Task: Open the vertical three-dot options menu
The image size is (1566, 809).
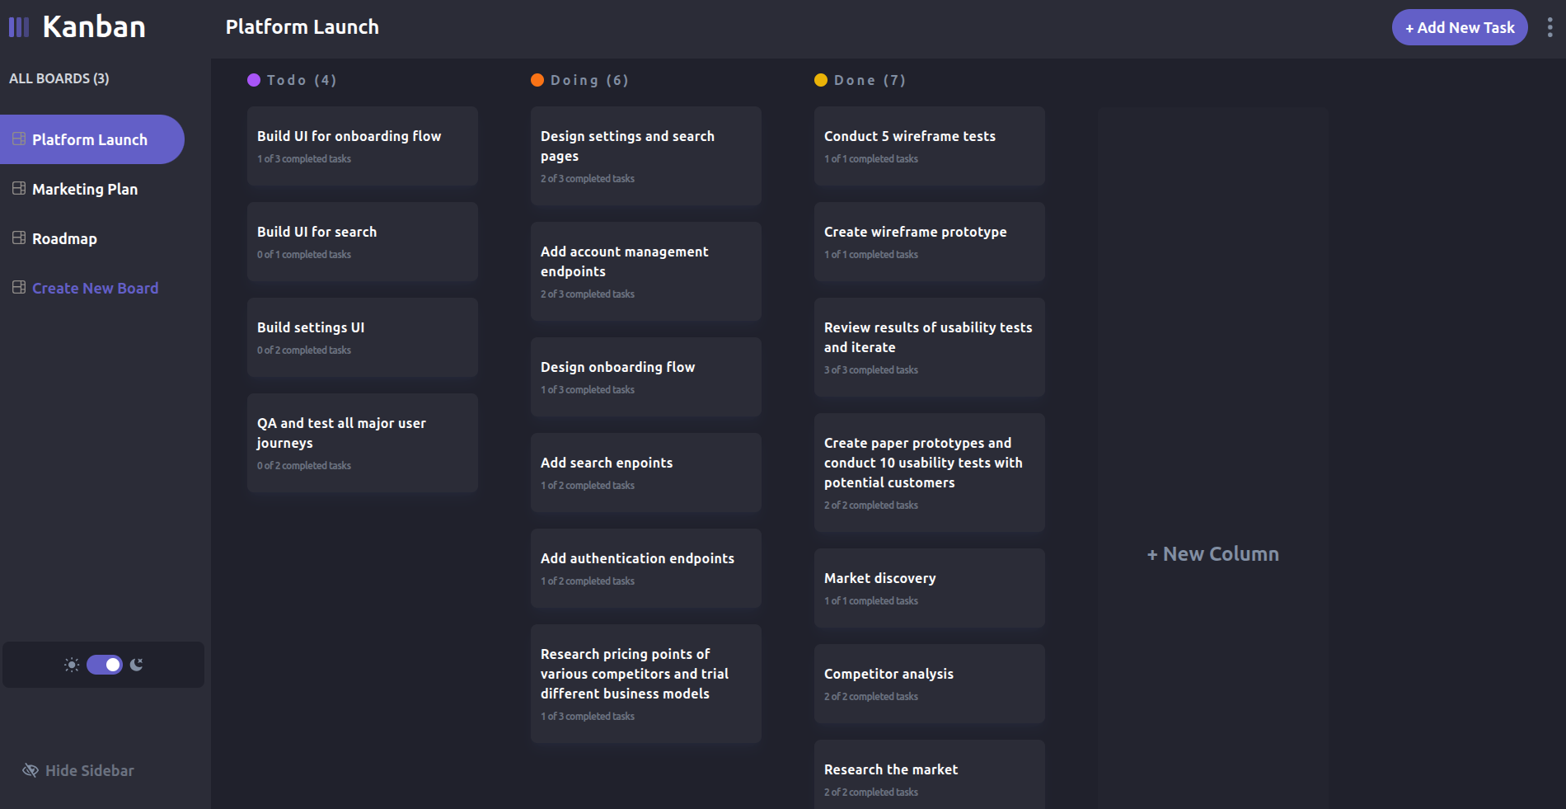Action: tap(1550, 27)
